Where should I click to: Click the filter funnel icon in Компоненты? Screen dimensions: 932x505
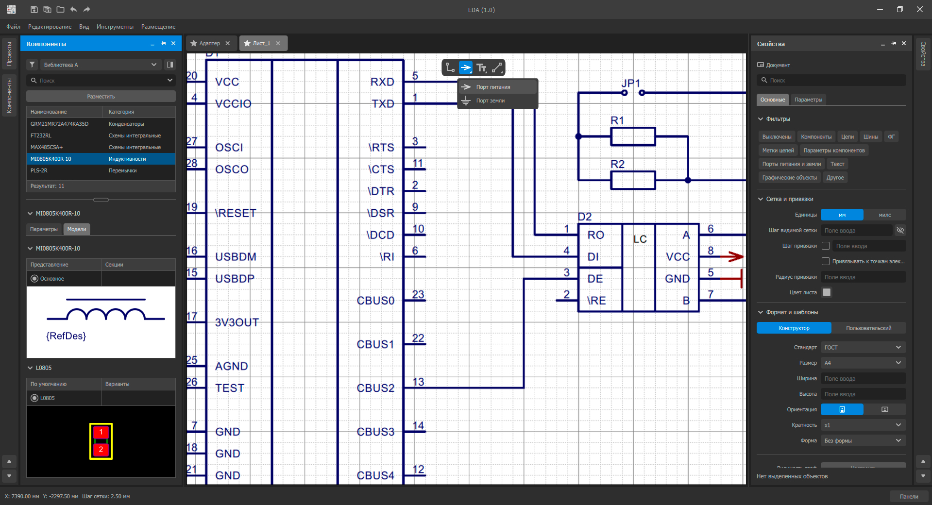tap(32, 65)
